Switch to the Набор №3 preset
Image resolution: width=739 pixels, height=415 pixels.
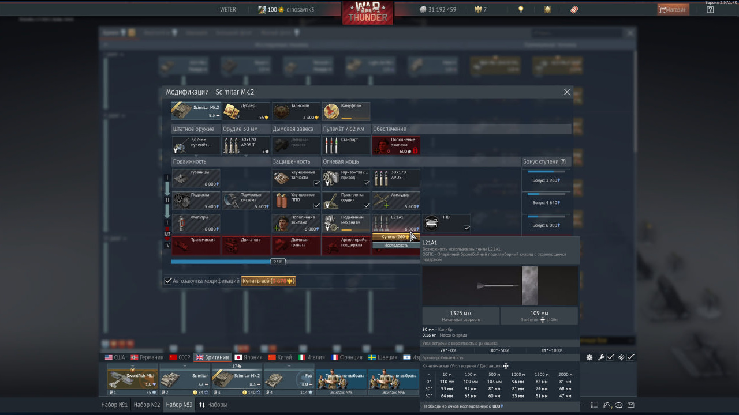pyautogui.click(x=179, y=405)
